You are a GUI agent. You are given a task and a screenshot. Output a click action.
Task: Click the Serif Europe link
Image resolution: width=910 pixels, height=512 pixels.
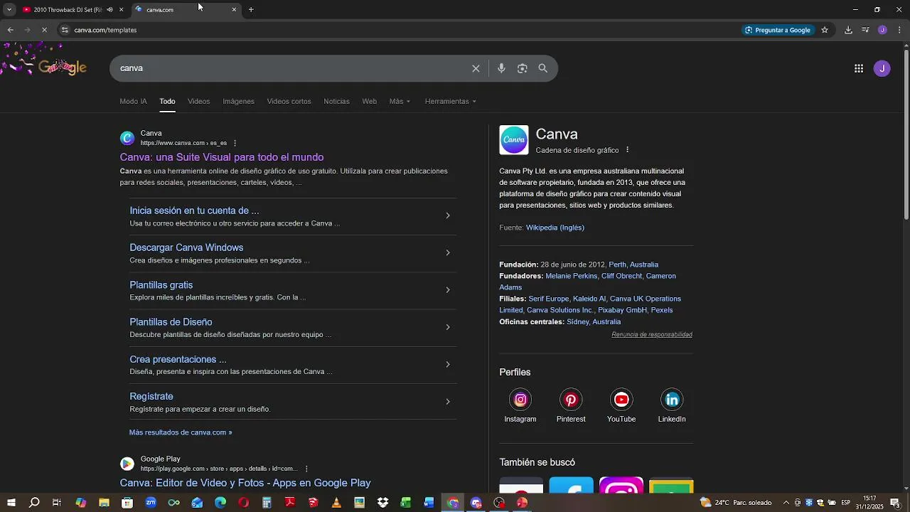click(x=548, y=299)
